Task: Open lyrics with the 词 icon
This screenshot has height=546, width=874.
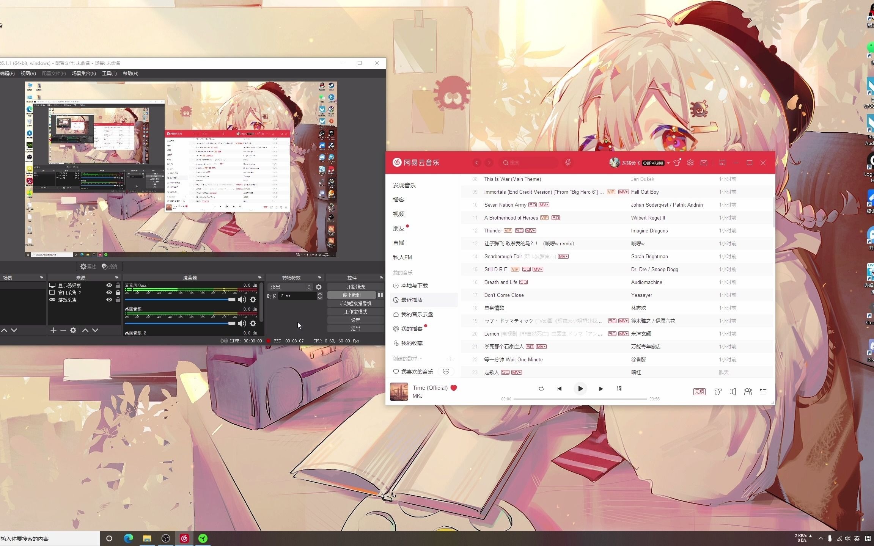Action: click(619, 389)
